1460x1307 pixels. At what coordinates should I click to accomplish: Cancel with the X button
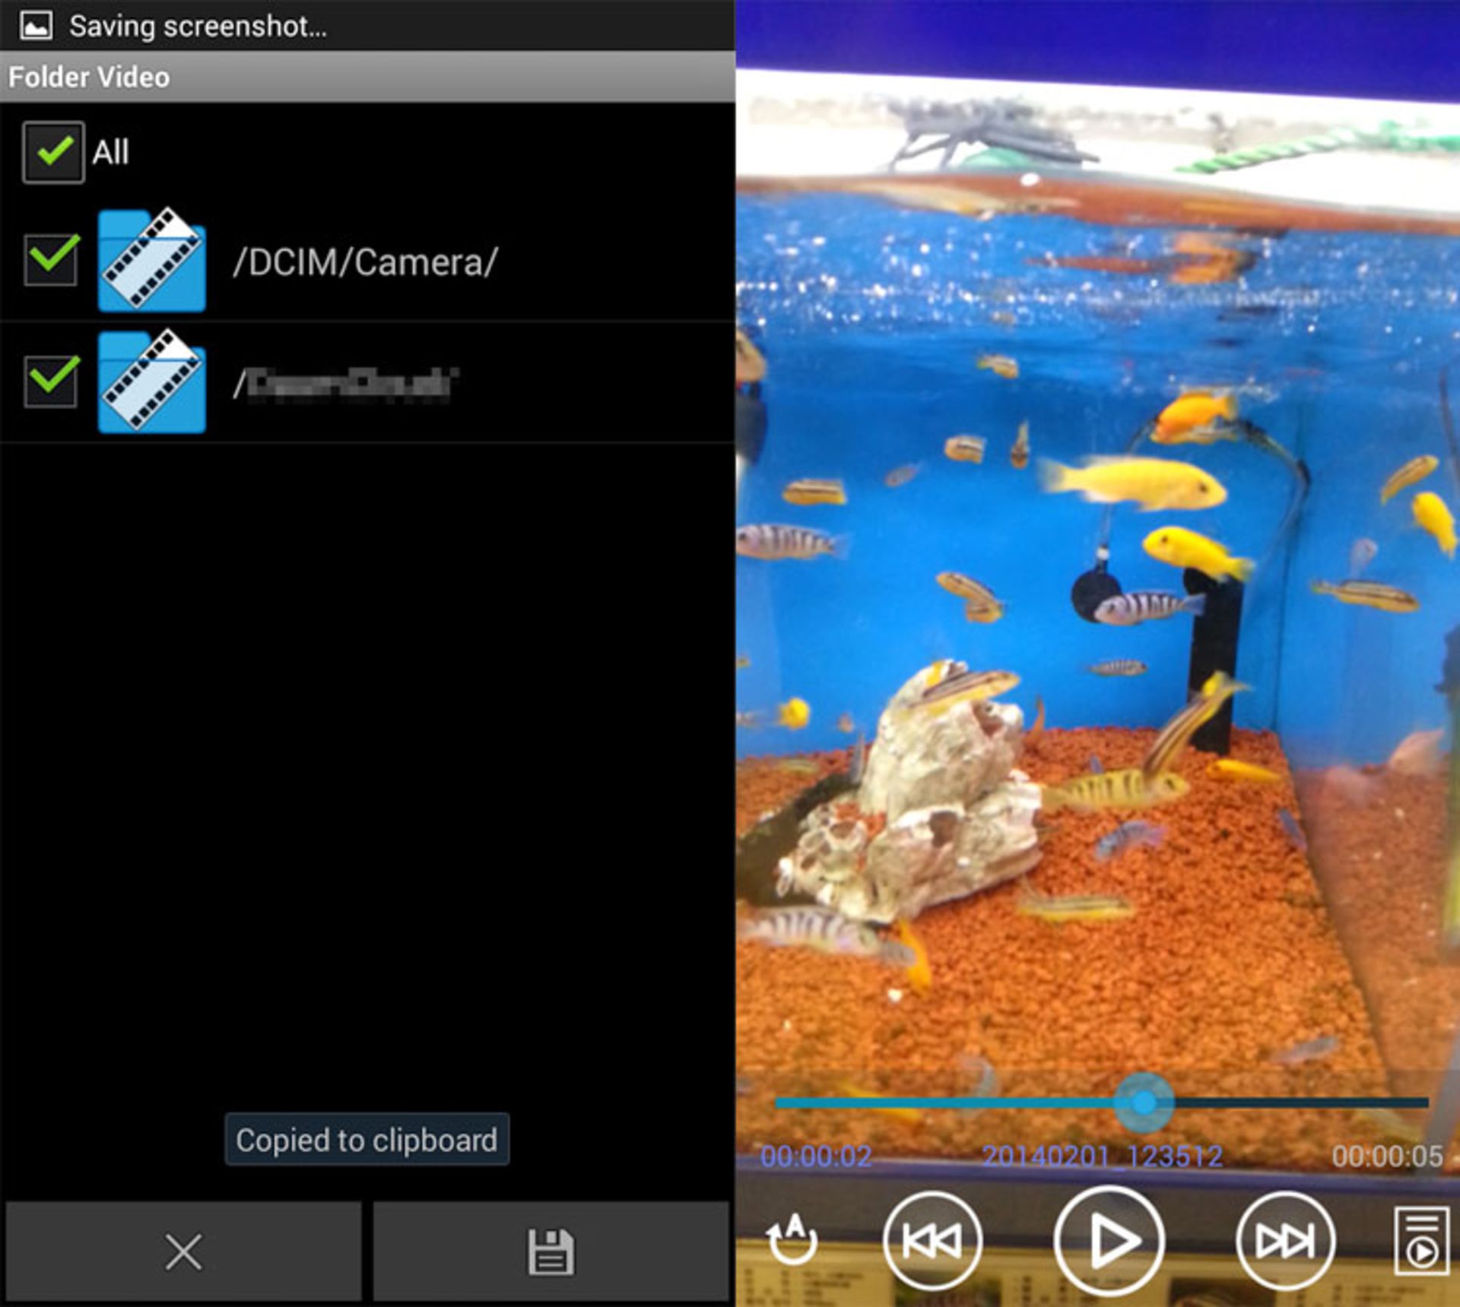183,1252
